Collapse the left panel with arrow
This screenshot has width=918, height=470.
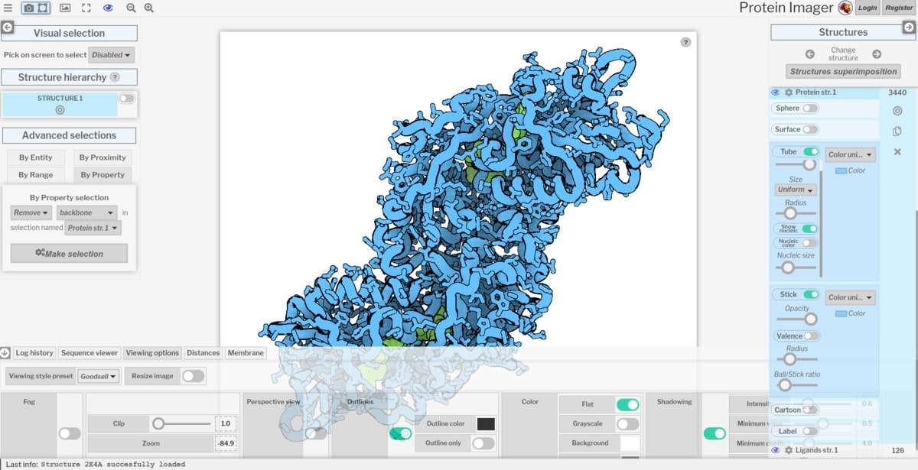pyautogui.click(x=8, y=27)
